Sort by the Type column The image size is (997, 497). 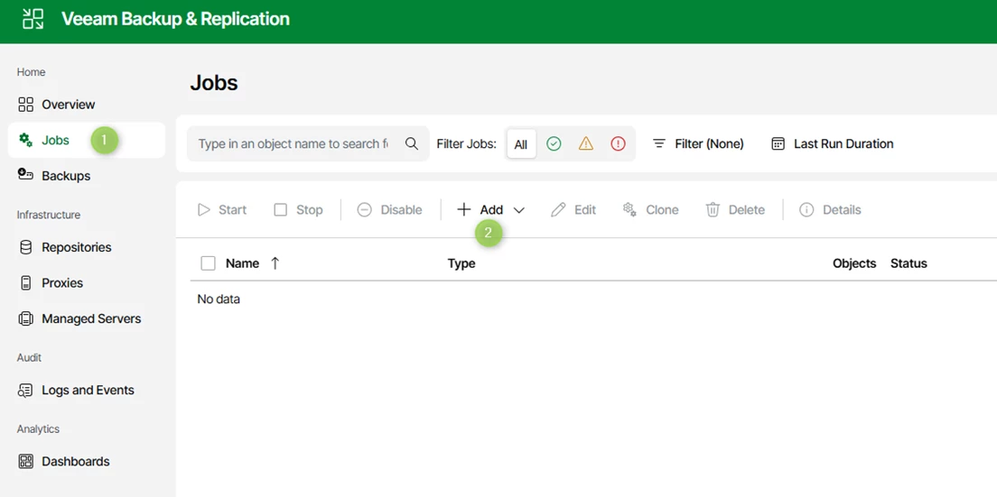click(x=461, y=263)
